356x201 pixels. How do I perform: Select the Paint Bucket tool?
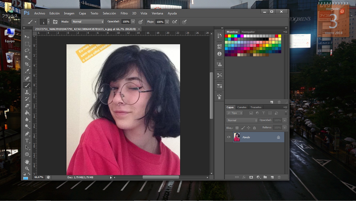tap(27, 113)
